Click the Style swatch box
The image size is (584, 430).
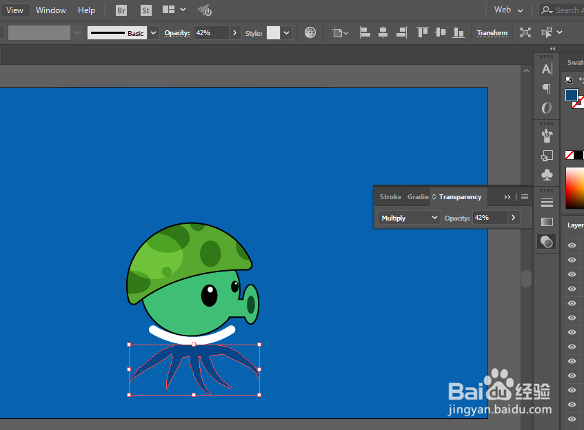(x=273, y=33)
